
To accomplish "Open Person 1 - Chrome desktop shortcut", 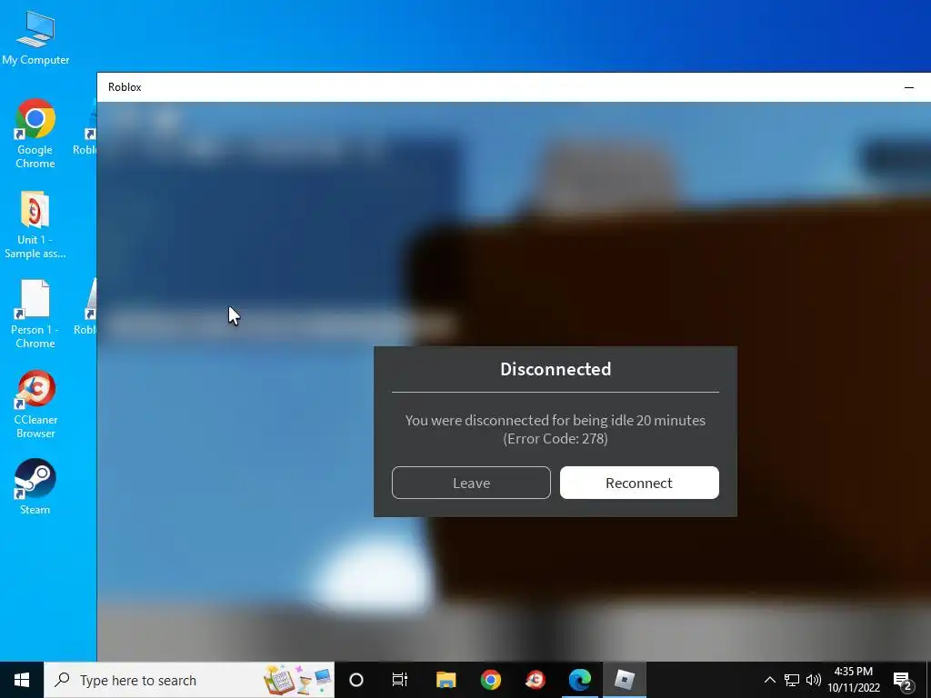I will click(x=35, y=314).
